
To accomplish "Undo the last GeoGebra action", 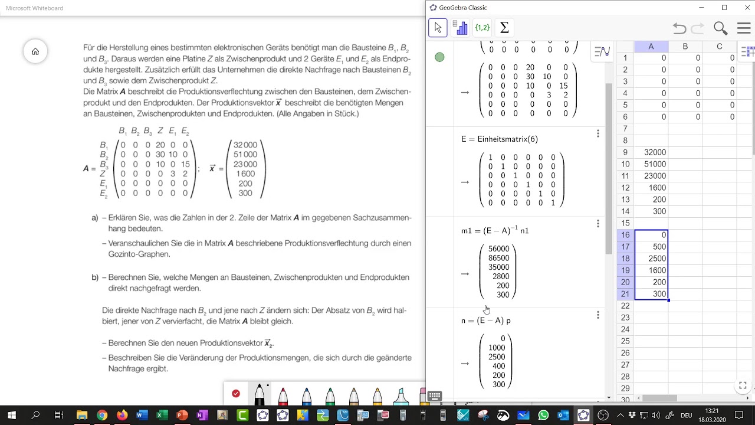I will coord(679,28).
